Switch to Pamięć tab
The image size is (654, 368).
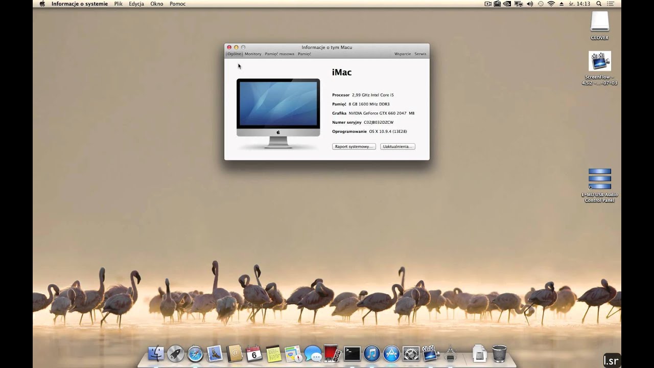pos(305,54)
